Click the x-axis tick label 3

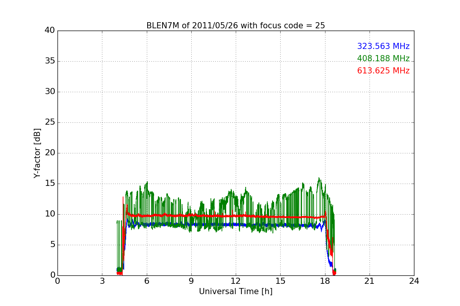(102, 281)
